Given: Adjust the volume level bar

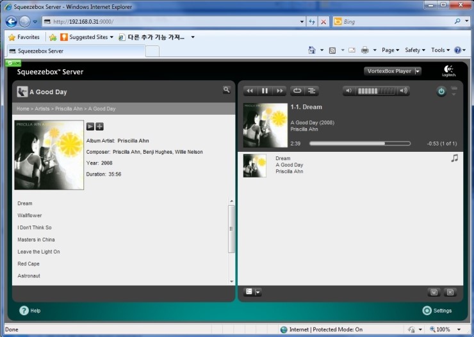Looking at the screenshot, I should point(376,91).
